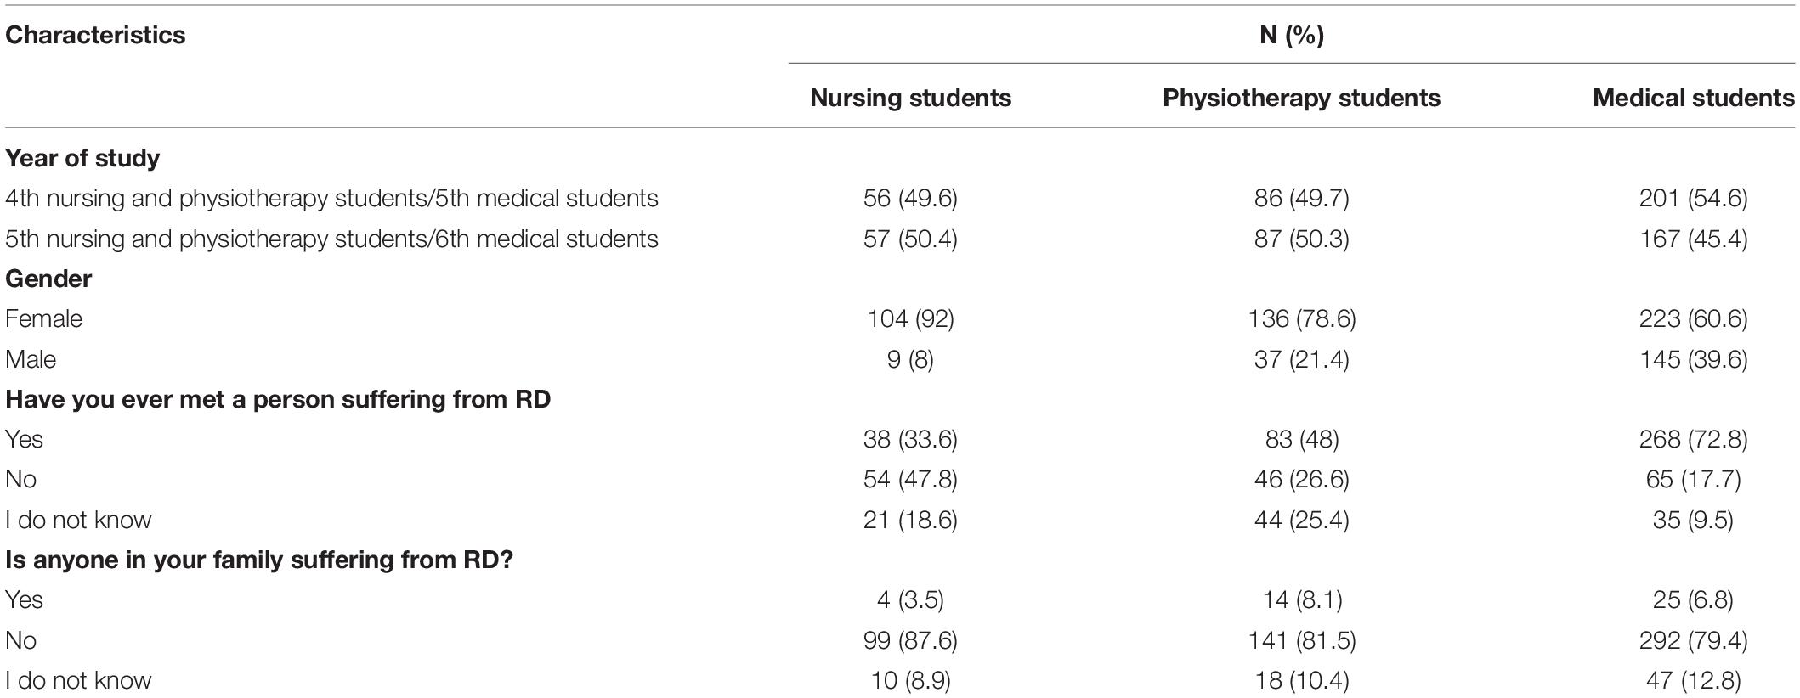Select the Nursing students column header

point(910,98)
